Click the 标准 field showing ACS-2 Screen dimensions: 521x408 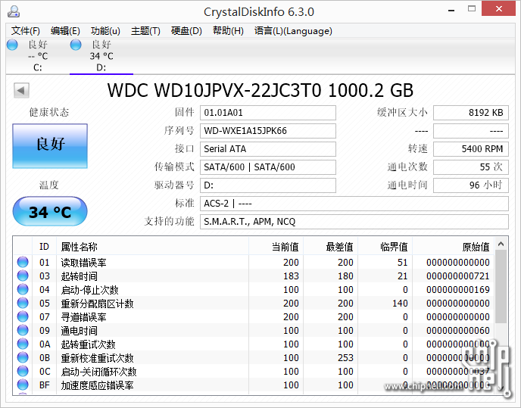point(354,204)
